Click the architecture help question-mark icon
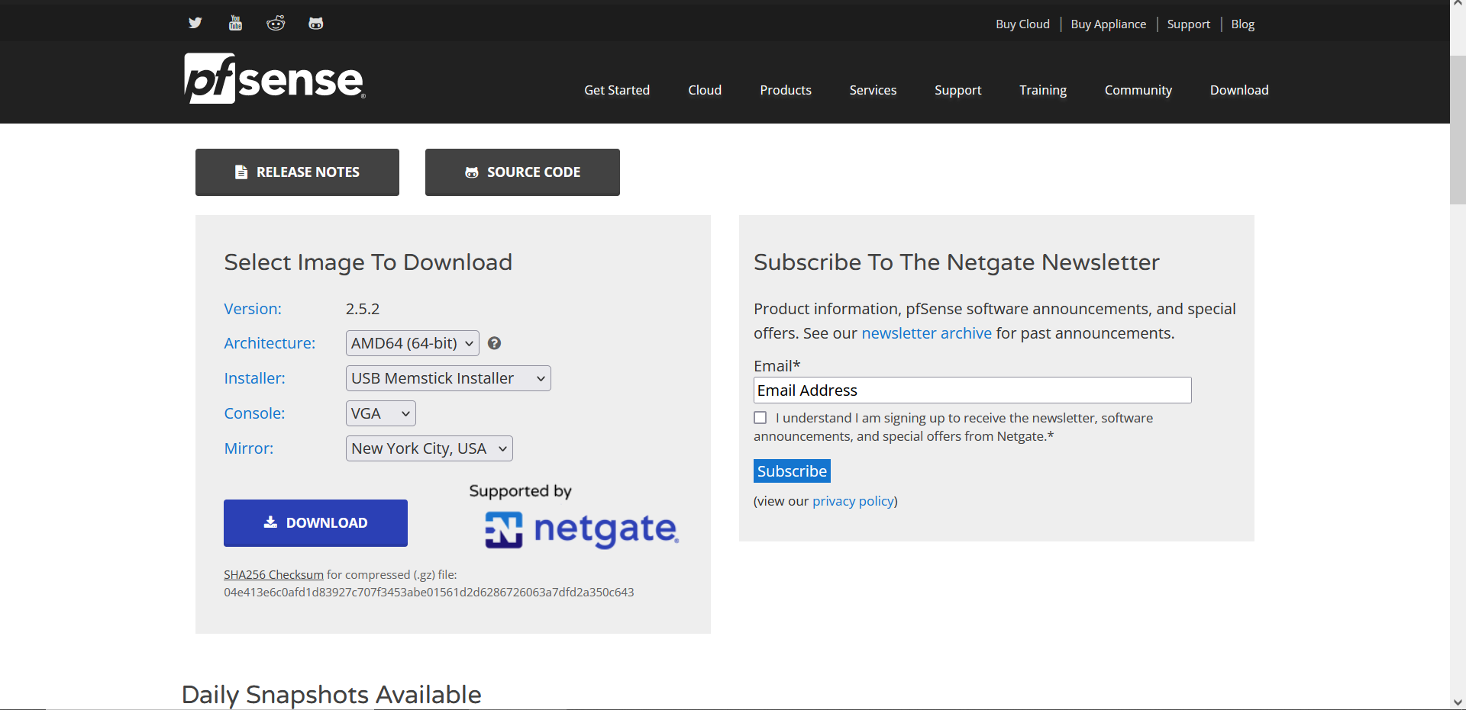Viewport: 1466px width, 710px height. pos(495,343)
